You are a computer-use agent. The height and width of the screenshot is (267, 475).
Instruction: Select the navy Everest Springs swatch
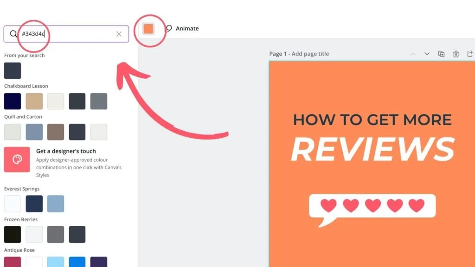[x=34, y=203]
